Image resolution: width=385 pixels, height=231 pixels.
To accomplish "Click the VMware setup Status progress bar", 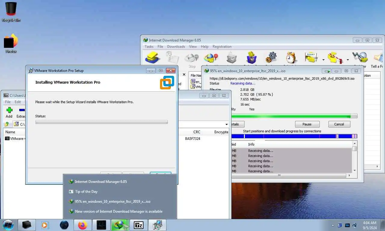I will (101, 122).
